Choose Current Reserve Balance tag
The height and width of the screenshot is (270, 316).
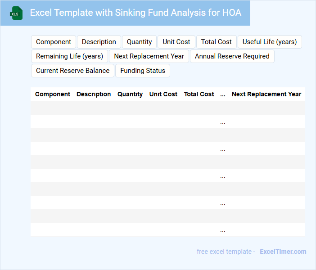(72, 71)
